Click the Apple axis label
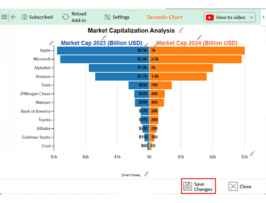Image resolution: width=266 pixels, height=203 pixels. [45, 51]
